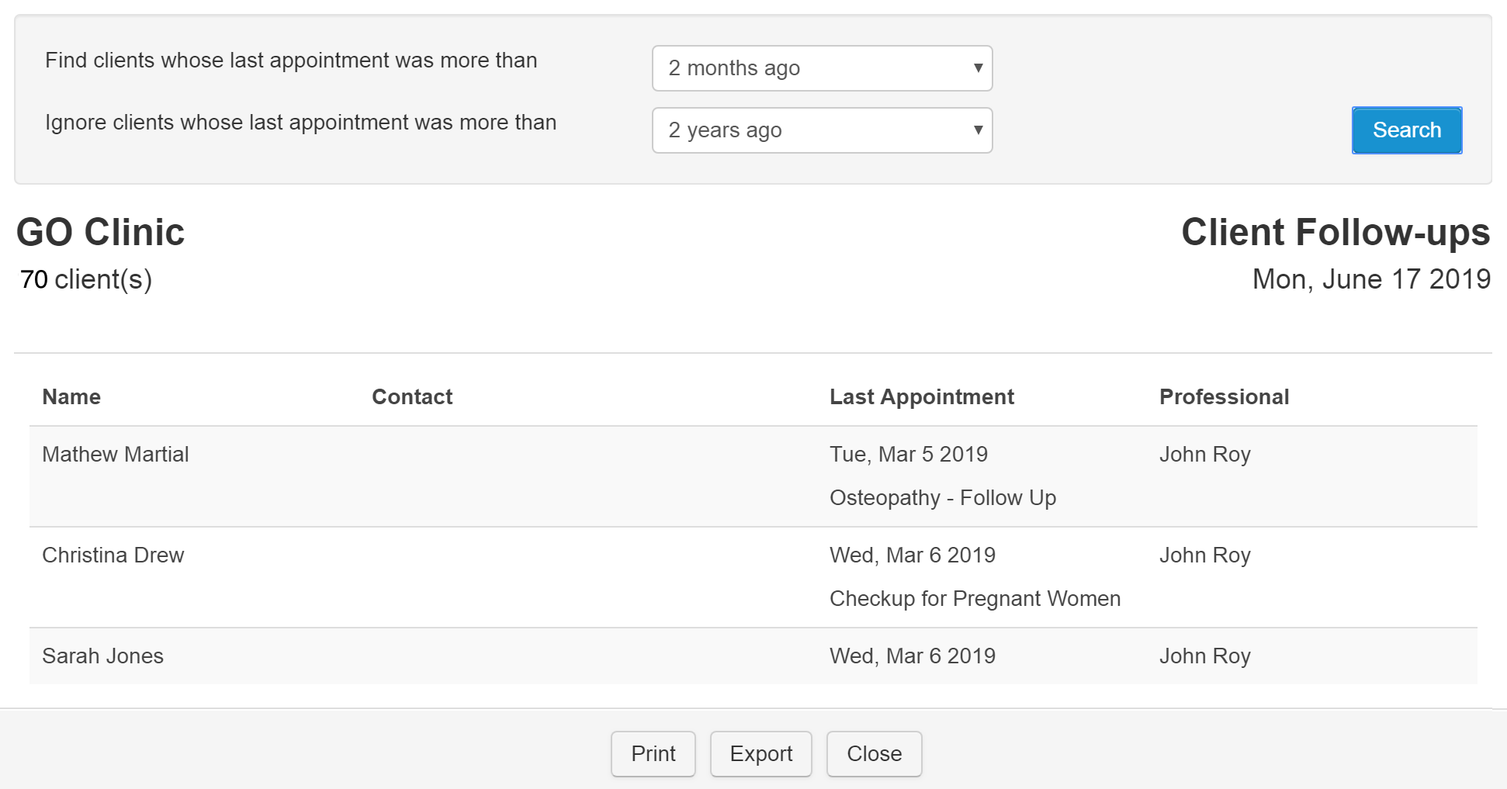
Task: Click 'Ignore clients whose last appointment' label
Action: (301, 123)
